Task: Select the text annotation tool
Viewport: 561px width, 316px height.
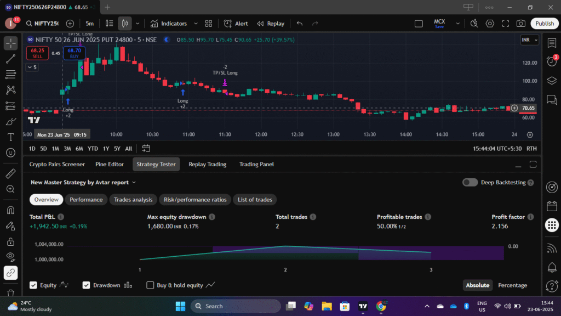Action: 11,137
